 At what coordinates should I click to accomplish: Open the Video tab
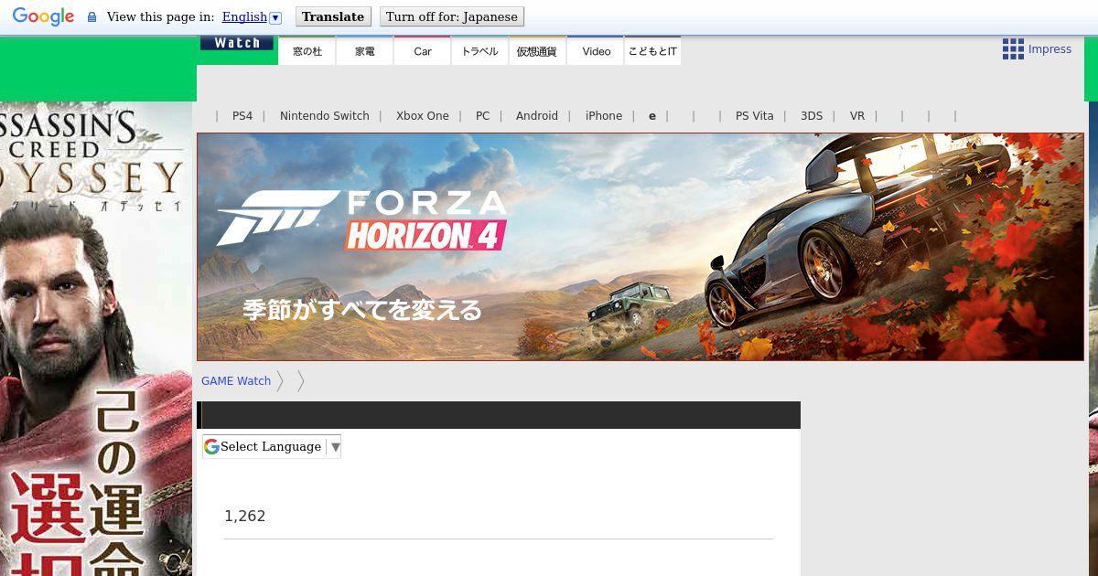[596, 51]
